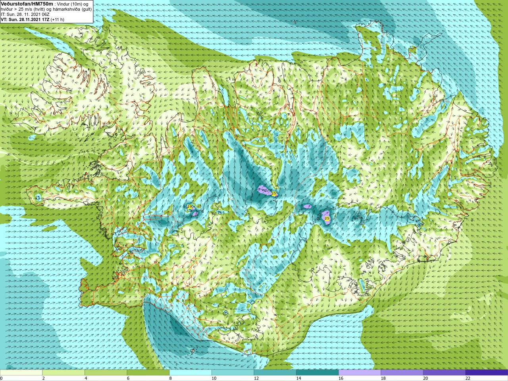508x381 pixels.
Task: Click the 'Vindur (10m) og' description text
Action: (x=73, y=4)
